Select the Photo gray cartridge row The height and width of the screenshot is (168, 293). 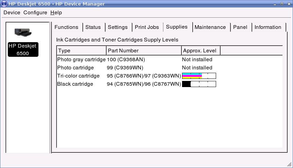tap(170, 60)
